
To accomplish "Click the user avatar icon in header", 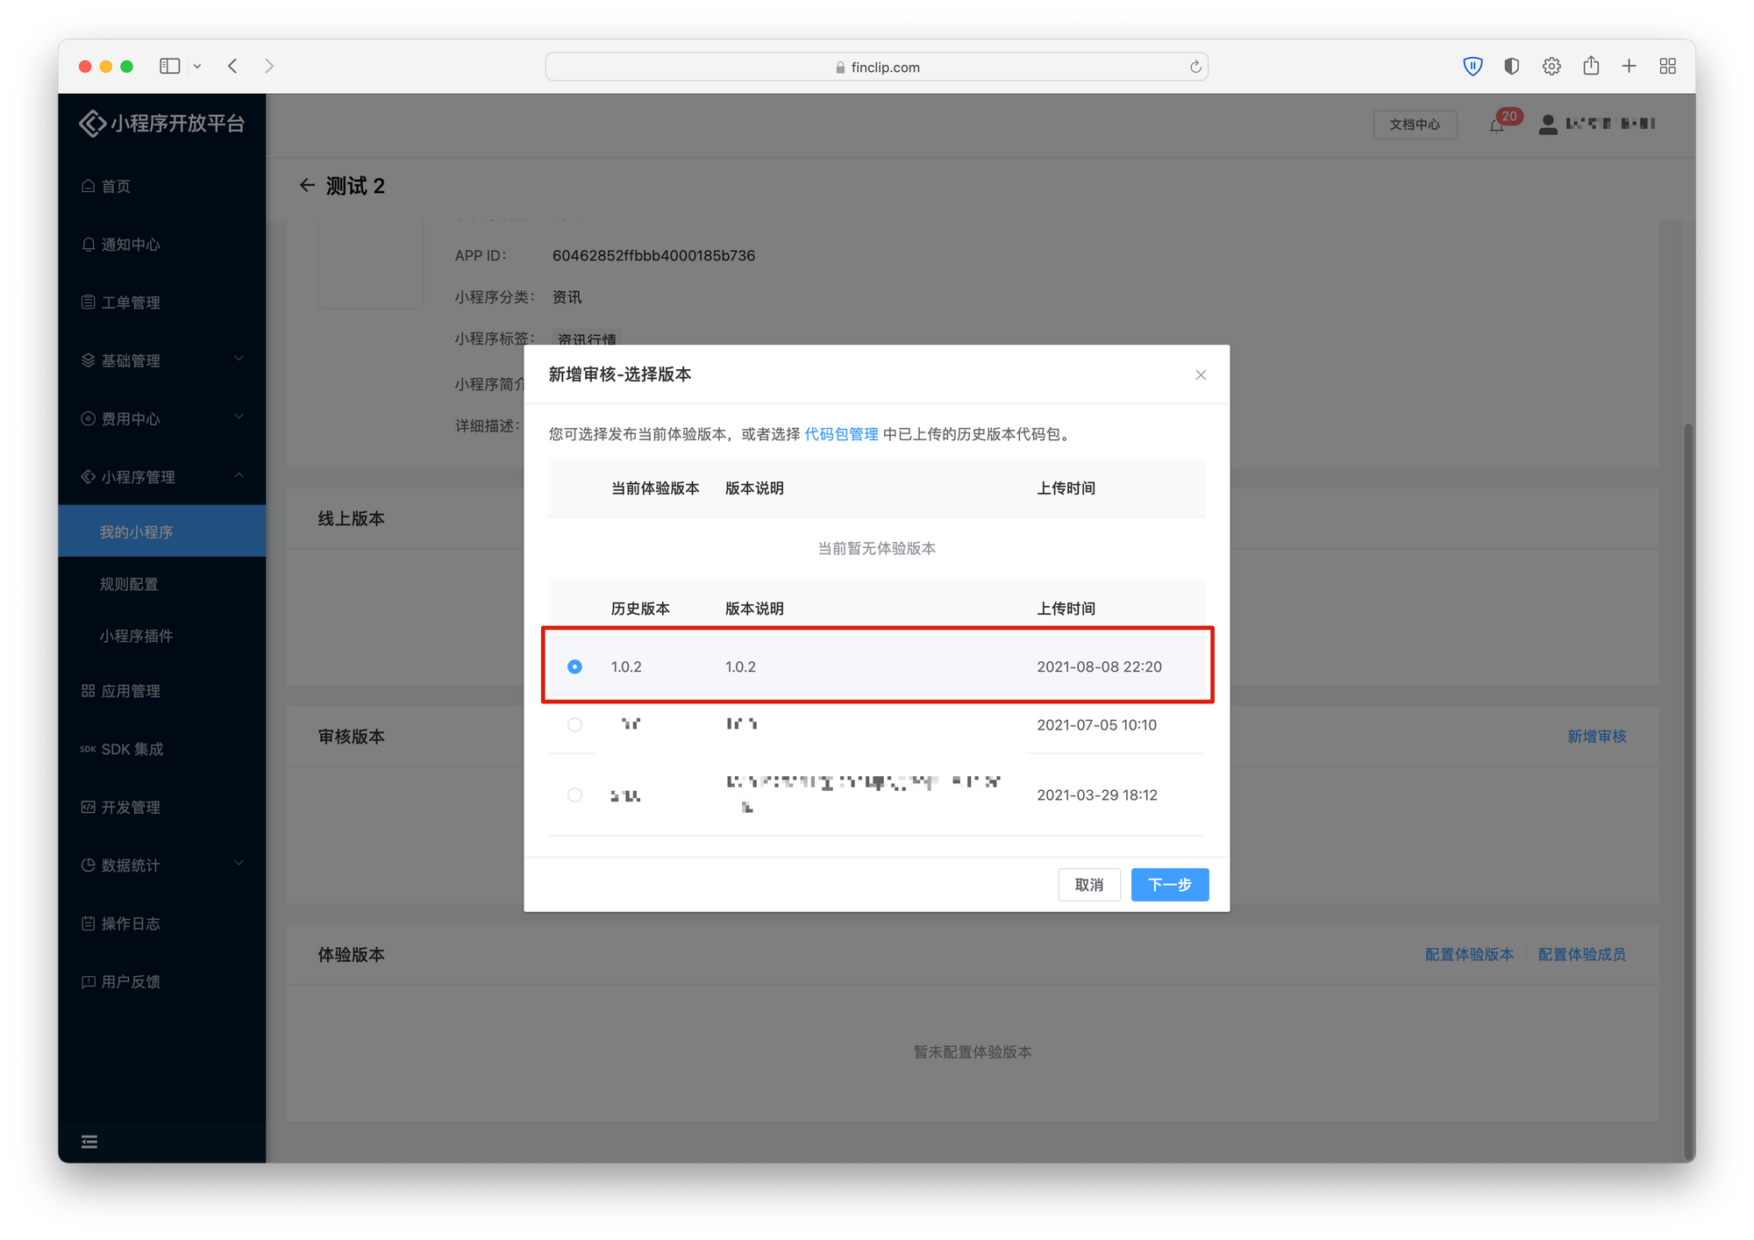I will (1548, 125).
